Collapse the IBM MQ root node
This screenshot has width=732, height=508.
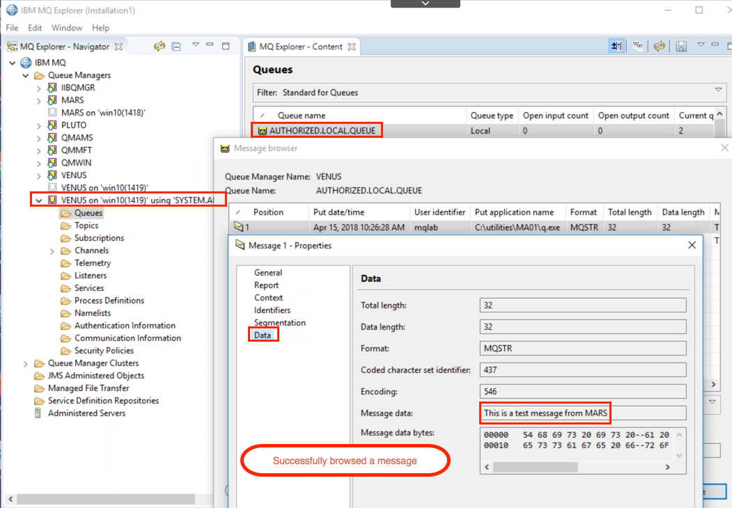(x=13, y=63)
